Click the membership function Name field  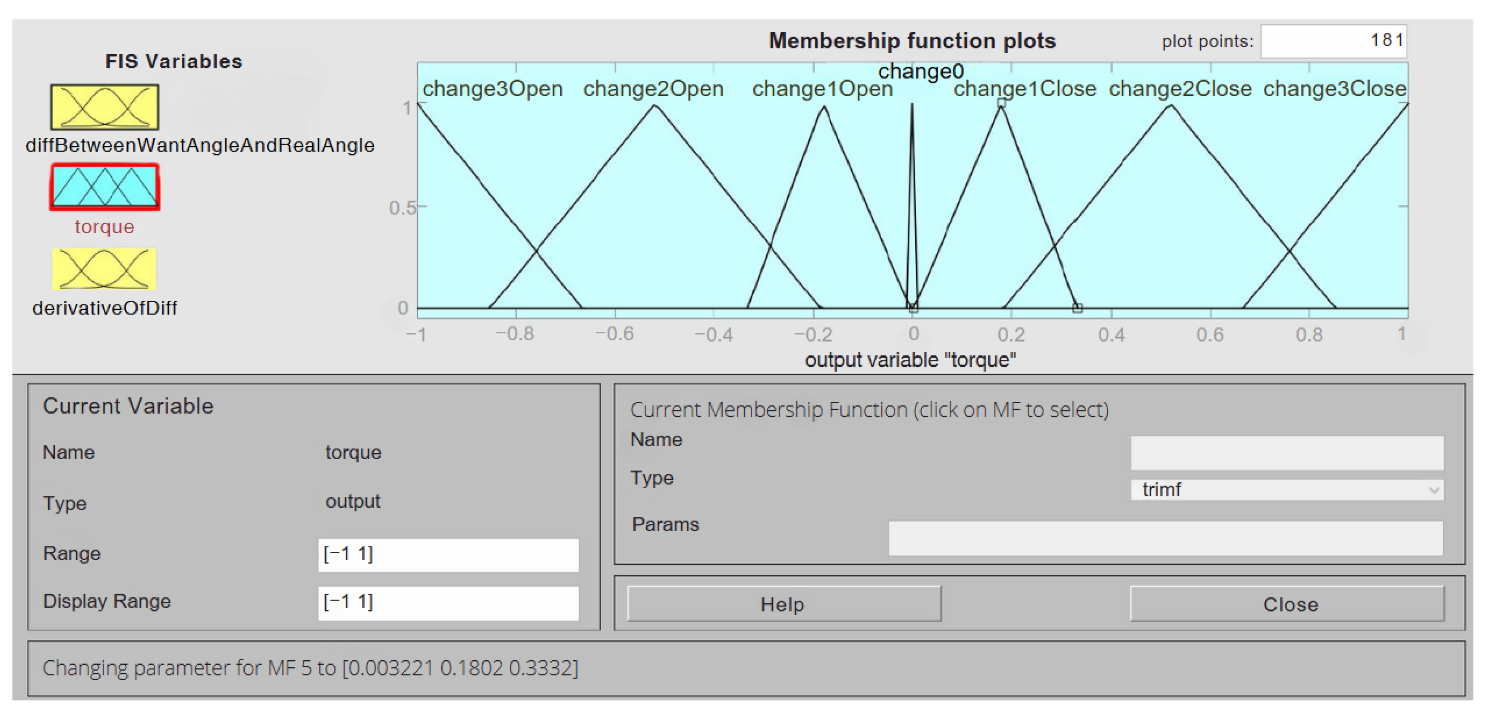pos(1287,453)
